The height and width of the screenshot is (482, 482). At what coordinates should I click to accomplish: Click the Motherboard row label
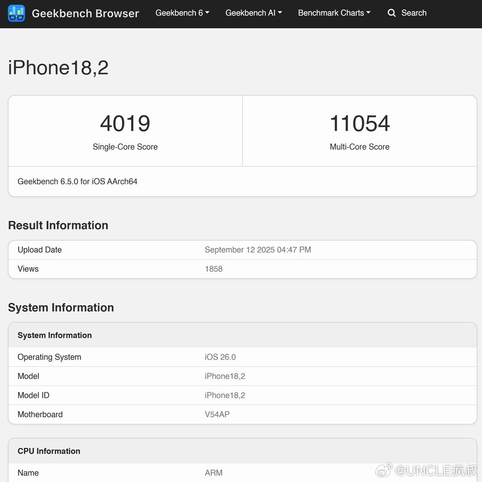tap(40, 414)
